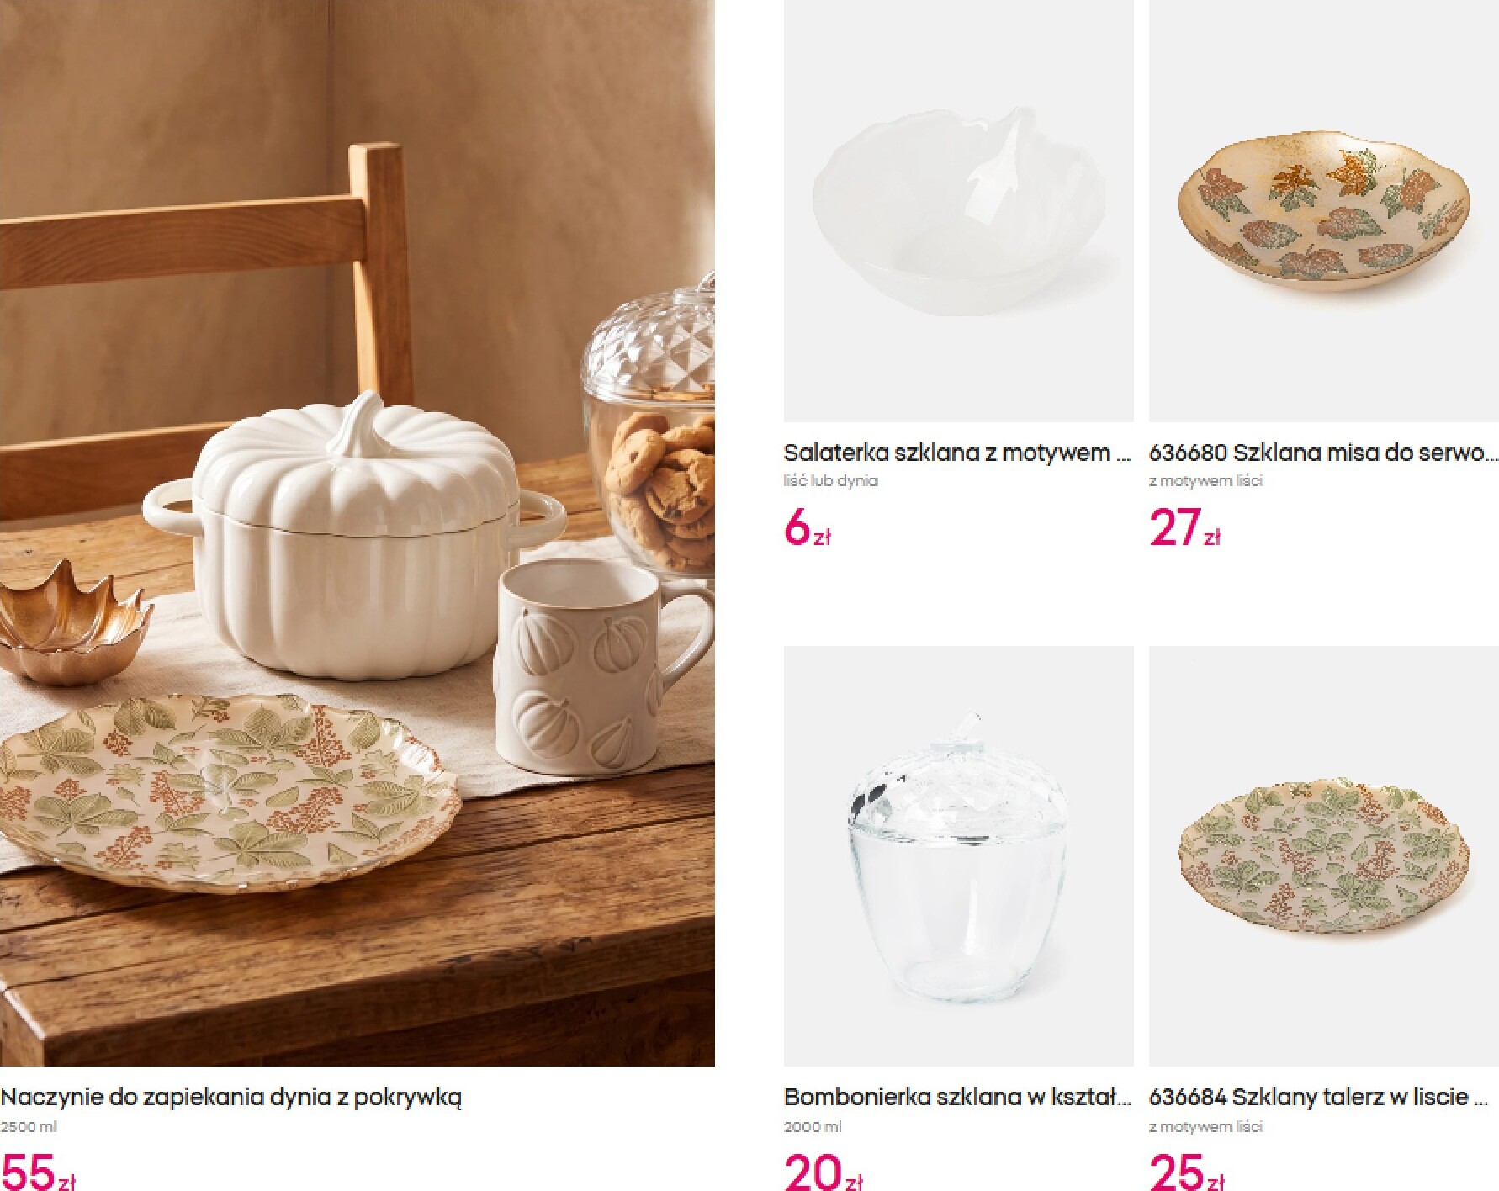Click the 25 zł price

(1187, 1173)
